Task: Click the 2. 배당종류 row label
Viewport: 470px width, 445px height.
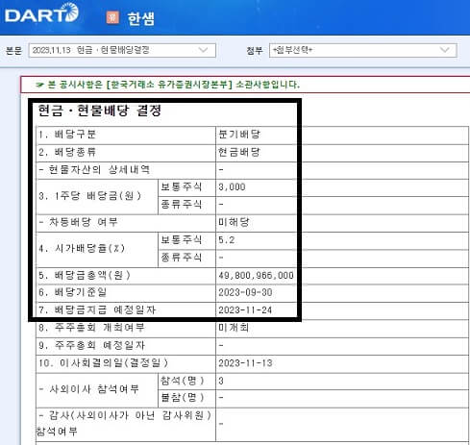Action: tap(67, 152)
